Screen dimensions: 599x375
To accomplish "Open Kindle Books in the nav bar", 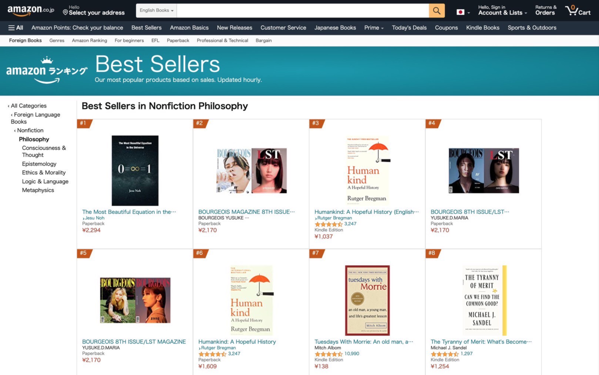I will 483,27.
